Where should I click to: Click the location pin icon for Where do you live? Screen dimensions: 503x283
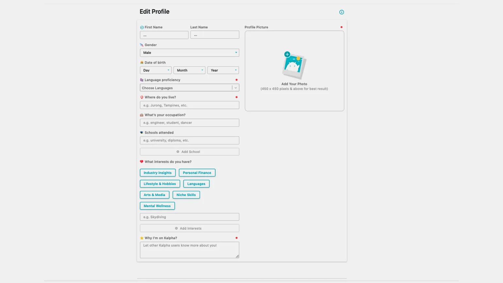click(142, 97)
